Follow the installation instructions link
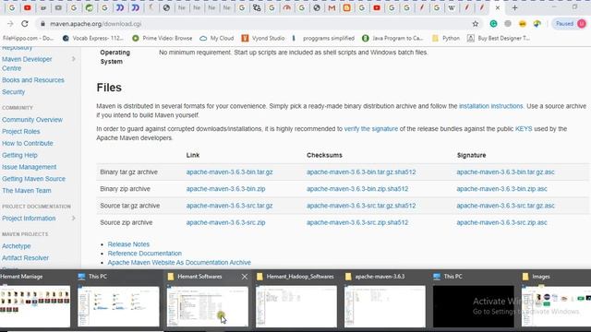The image size is (591, 332). [490, 106]
